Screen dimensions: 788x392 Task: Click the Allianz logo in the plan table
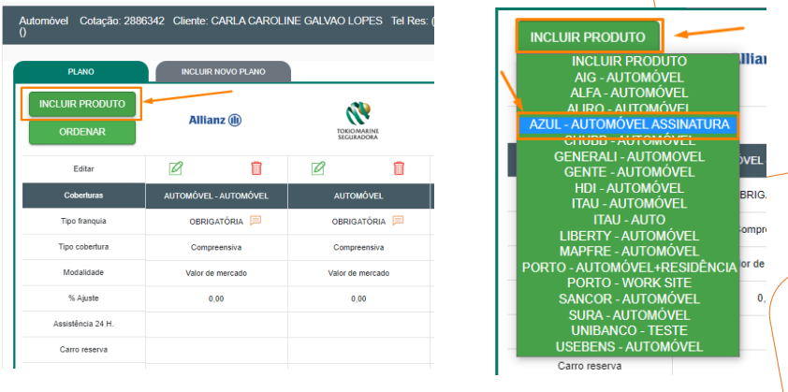click(215, 120)
